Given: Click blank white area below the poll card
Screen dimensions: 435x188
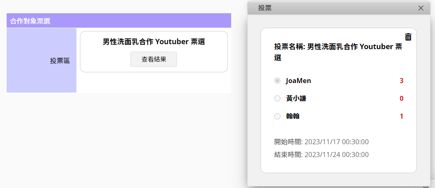Looking at the screenshot, I should [x=154, y=83].
